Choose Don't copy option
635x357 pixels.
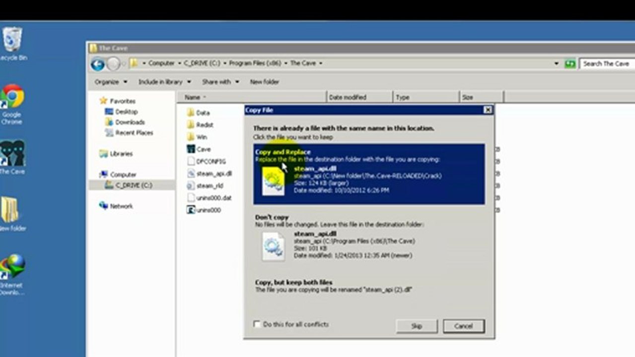pyautogui.click(x=369, y=240)
